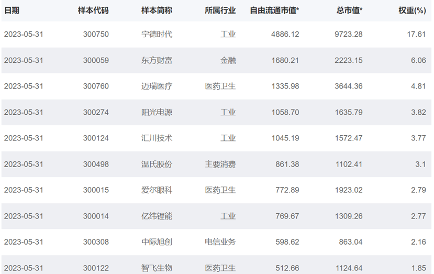
Task: Click the 样本简称 column header
Action: point(157,10)
